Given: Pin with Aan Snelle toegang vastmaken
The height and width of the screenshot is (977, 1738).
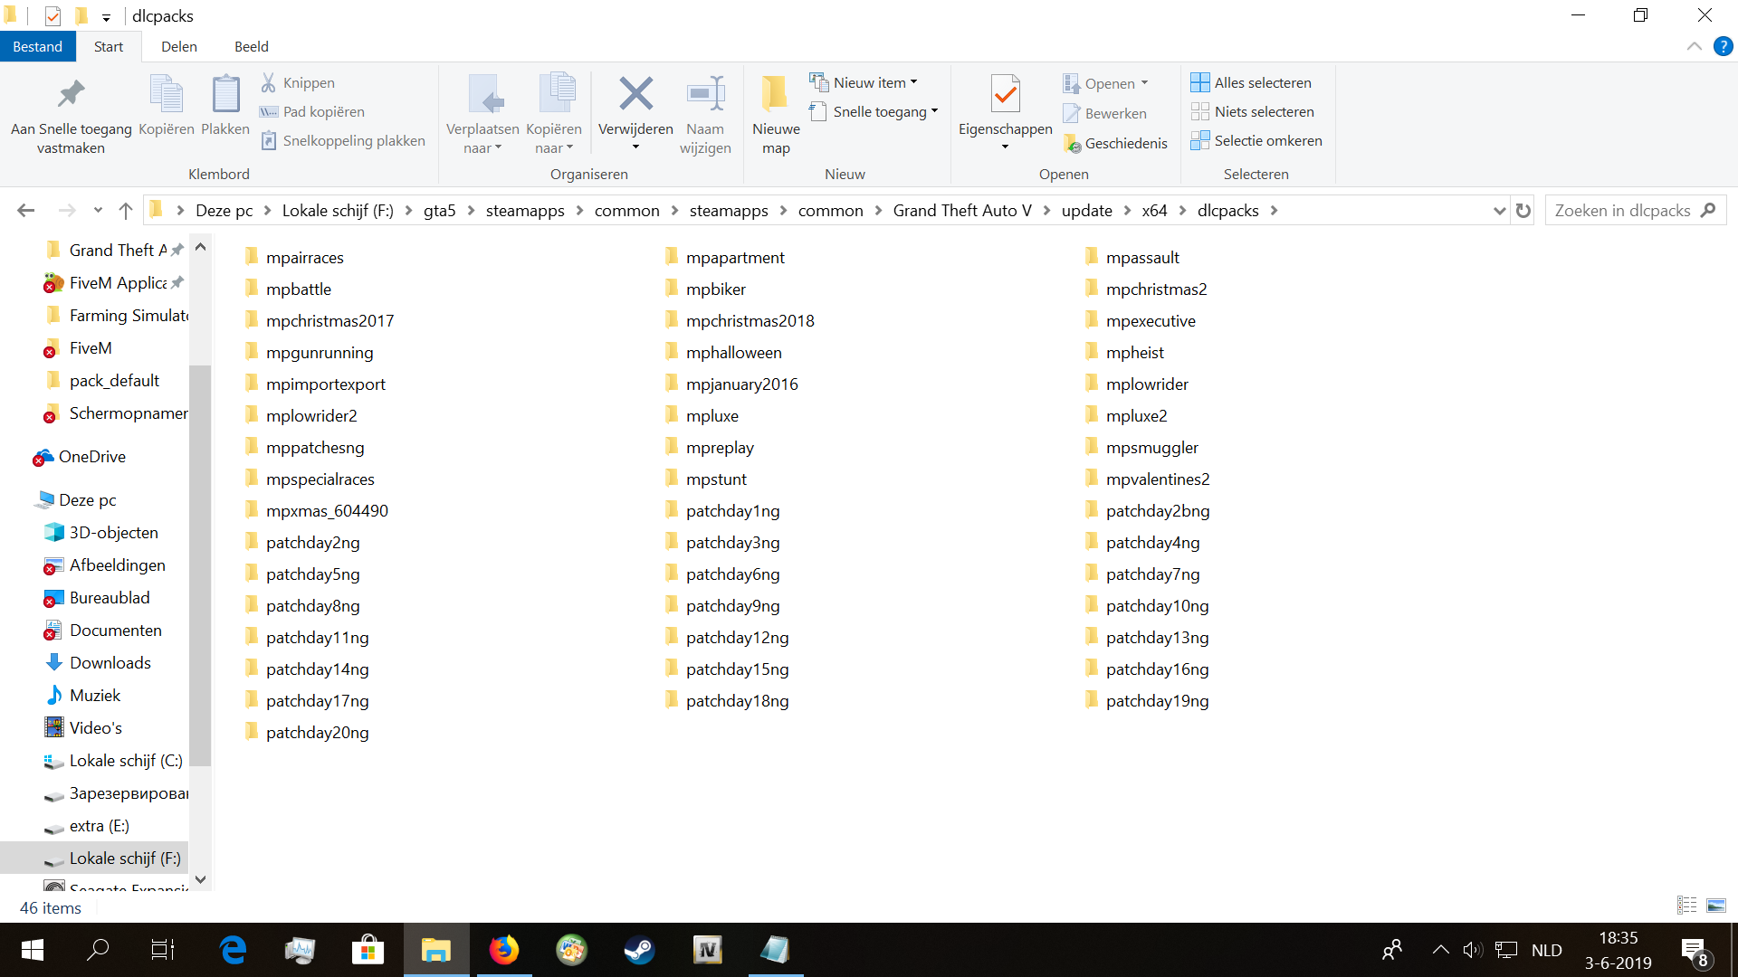Looking at the screenshot, I should click(x=71, y=94).
